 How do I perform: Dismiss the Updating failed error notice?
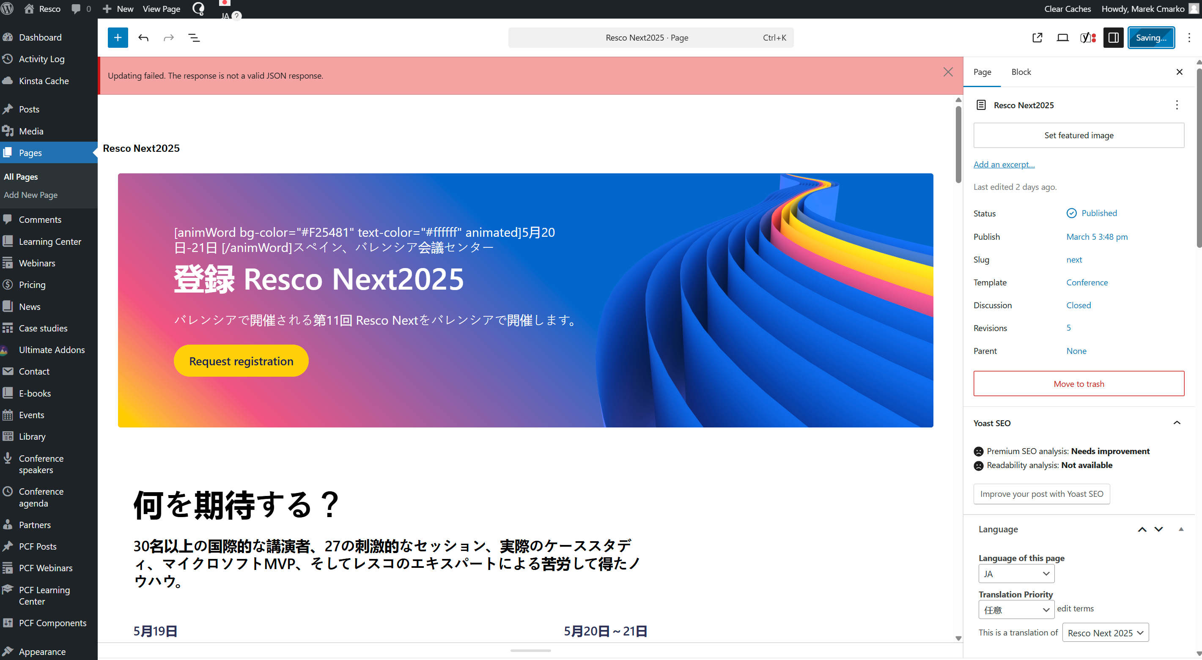click(x=948, y=72)
